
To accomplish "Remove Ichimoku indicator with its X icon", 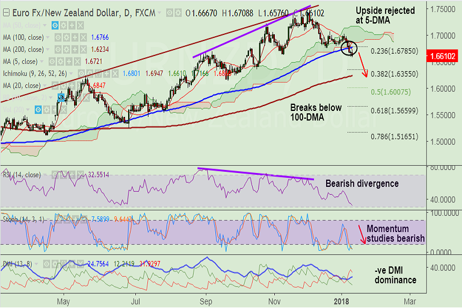I will 115,74.
